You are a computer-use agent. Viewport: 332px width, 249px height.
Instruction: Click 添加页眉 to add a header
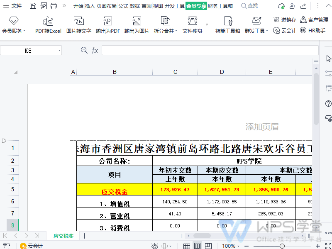tap(262, 127)
